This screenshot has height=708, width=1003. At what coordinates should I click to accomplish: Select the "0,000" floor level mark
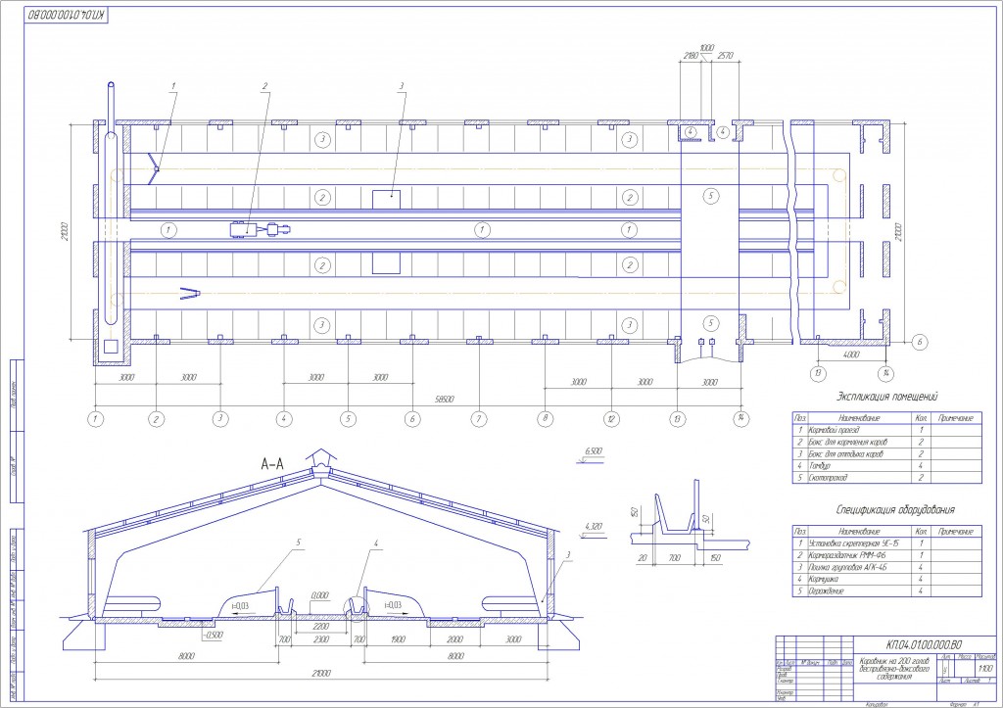pyautogui.click(x=320, y=595)
